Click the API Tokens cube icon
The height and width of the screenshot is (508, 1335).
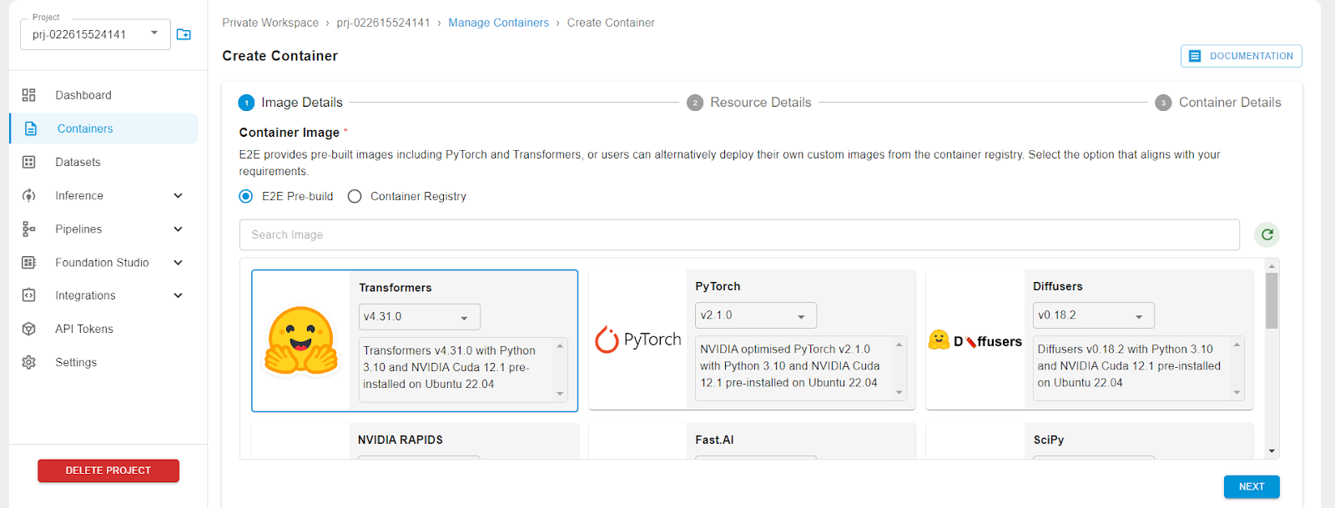click(x=29, y=329)
